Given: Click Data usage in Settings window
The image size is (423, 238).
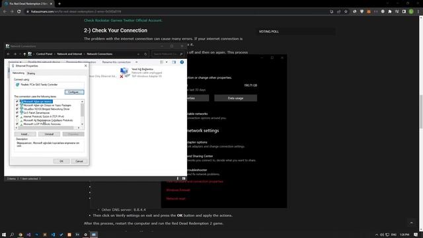Looking at the screenshot, I should 235,98.
